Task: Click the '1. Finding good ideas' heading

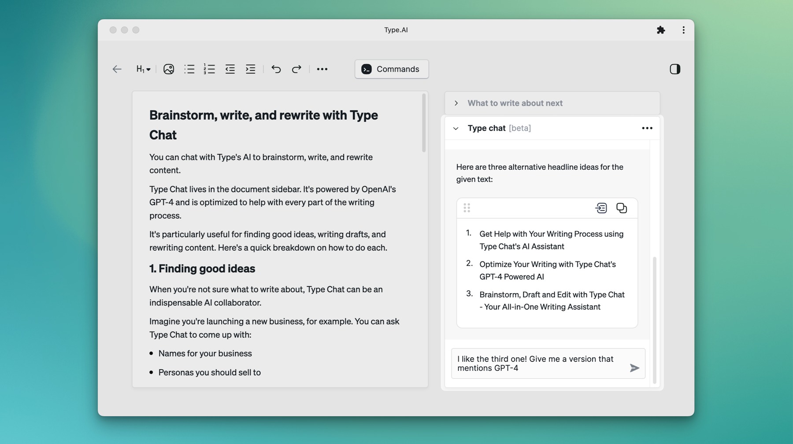Action: [x=202, y=268]
